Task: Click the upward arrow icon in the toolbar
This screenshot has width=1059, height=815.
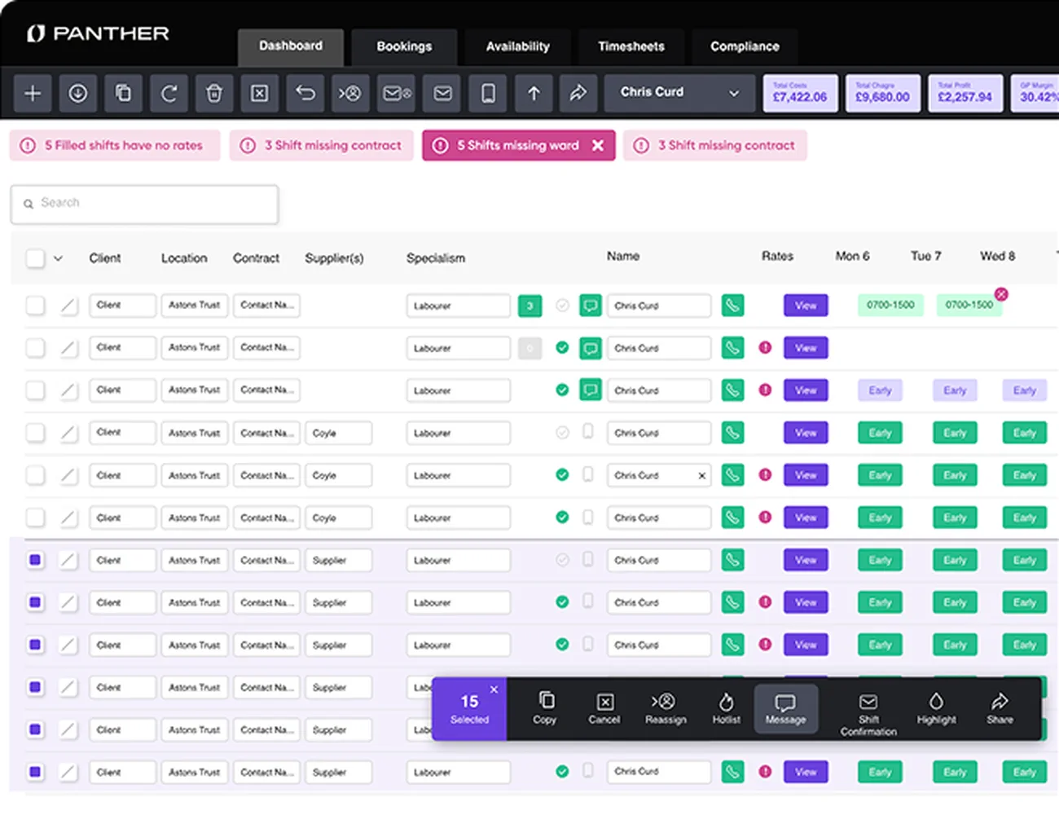Action: [x=534, y=94]
